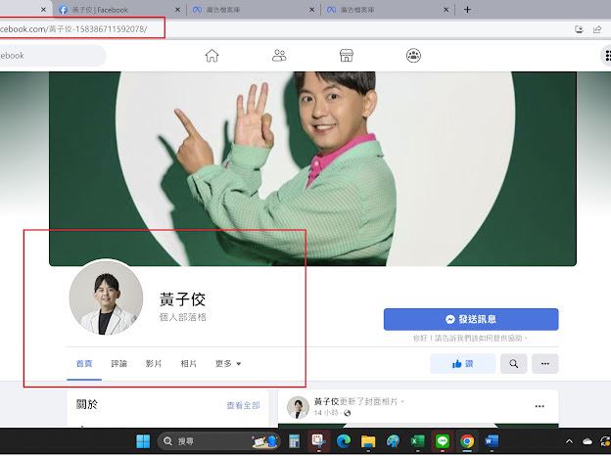
Task: Open post options three-dot menu
Action: click(539, 406)
